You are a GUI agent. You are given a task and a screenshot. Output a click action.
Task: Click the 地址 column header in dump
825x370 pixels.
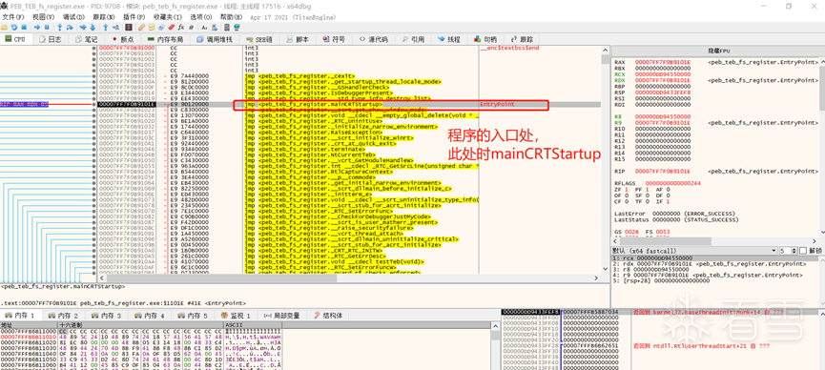coord(29,325)
